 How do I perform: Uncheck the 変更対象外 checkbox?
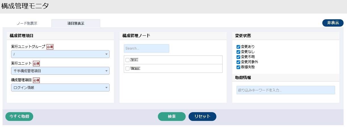tap(239, 62)
